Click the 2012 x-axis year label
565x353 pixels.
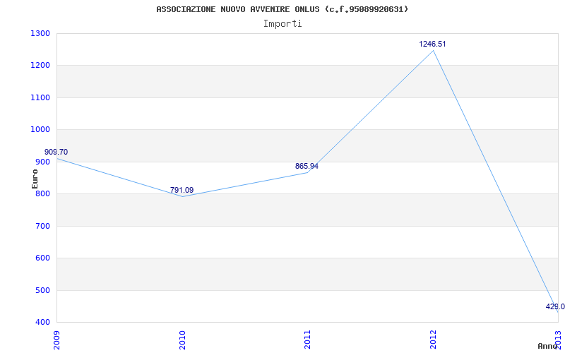(433, 340)
